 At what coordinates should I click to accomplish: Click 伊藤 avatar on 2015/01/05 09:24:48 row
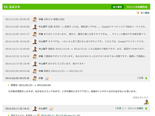coord(35,71)
